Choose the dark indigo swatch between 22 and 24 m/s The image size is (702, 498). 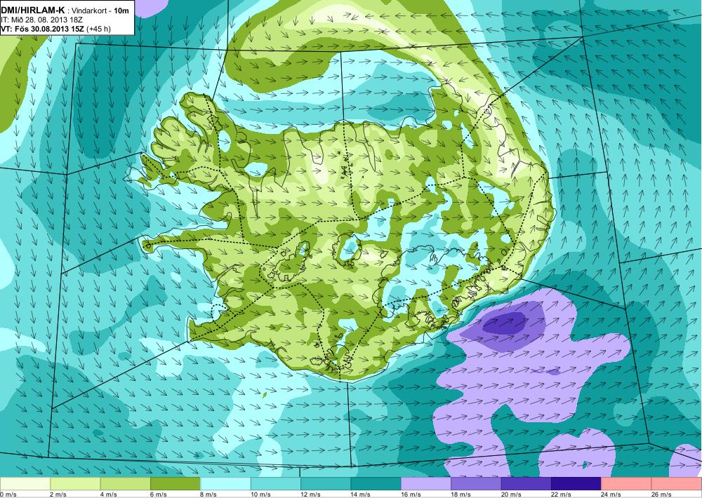pos(576,484)
